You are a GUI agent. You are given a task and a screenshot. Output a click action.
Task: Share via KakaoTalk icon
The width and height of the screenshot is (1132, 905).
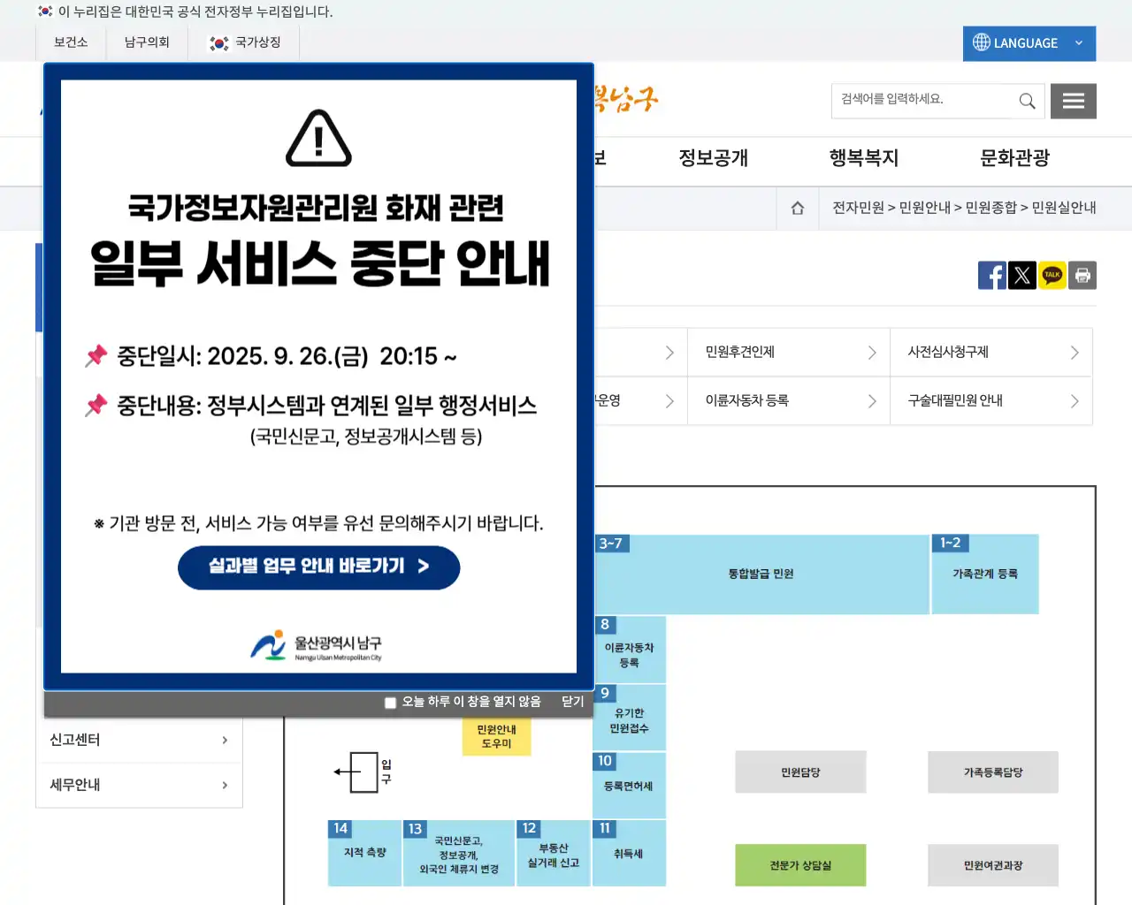[1052, 275]
